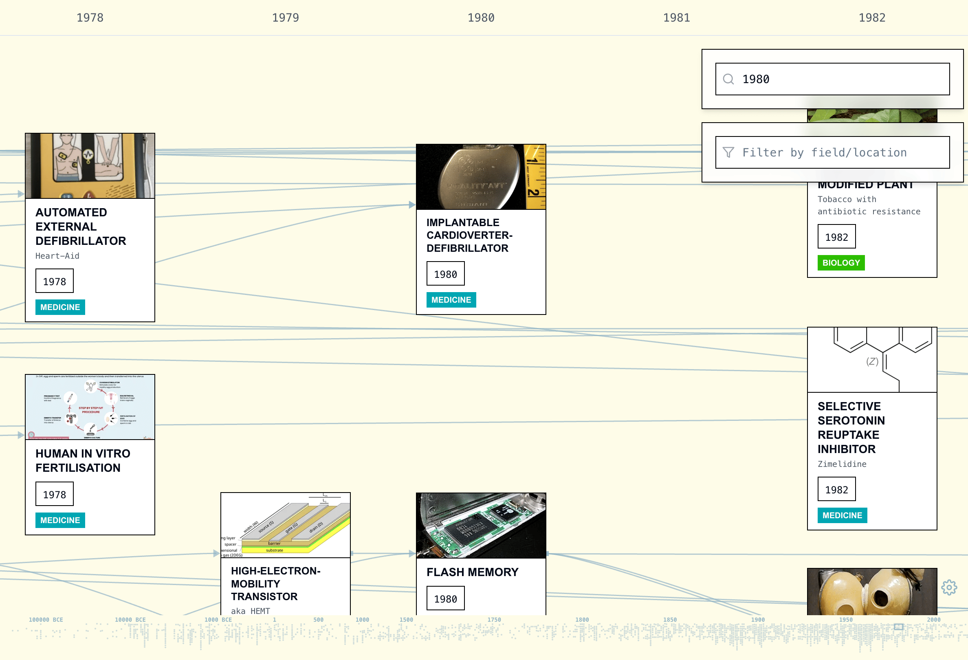Jump to 1750 on bottom timeline overview
Viewport: 968px width, 660px height.
click(x=494, y=620)
